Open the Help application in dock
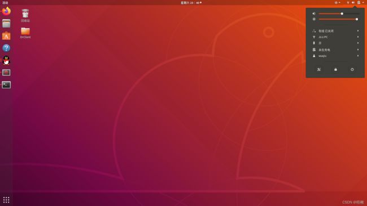 [6, 48]
